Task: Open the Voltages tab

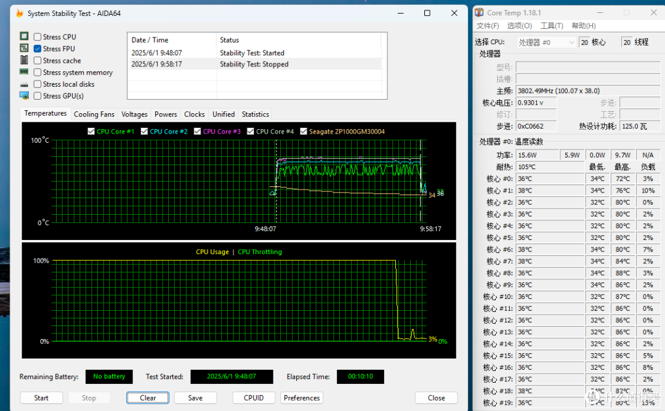Action: coord(134,114)
